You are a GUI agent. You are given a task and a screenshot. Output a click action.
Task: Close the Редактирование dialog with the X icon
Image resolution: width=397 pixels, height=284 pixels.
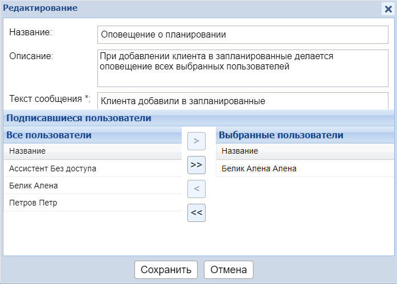pos(388,9)
